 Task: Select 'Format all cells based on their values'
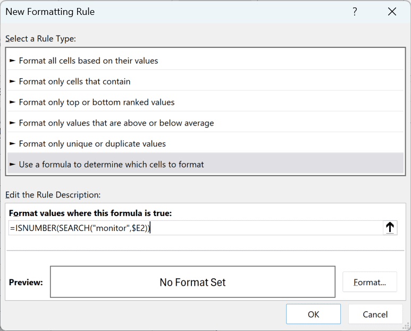pos(205,61)
